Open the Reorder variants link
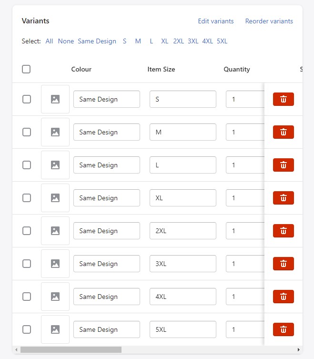 (x=269, y=21)
